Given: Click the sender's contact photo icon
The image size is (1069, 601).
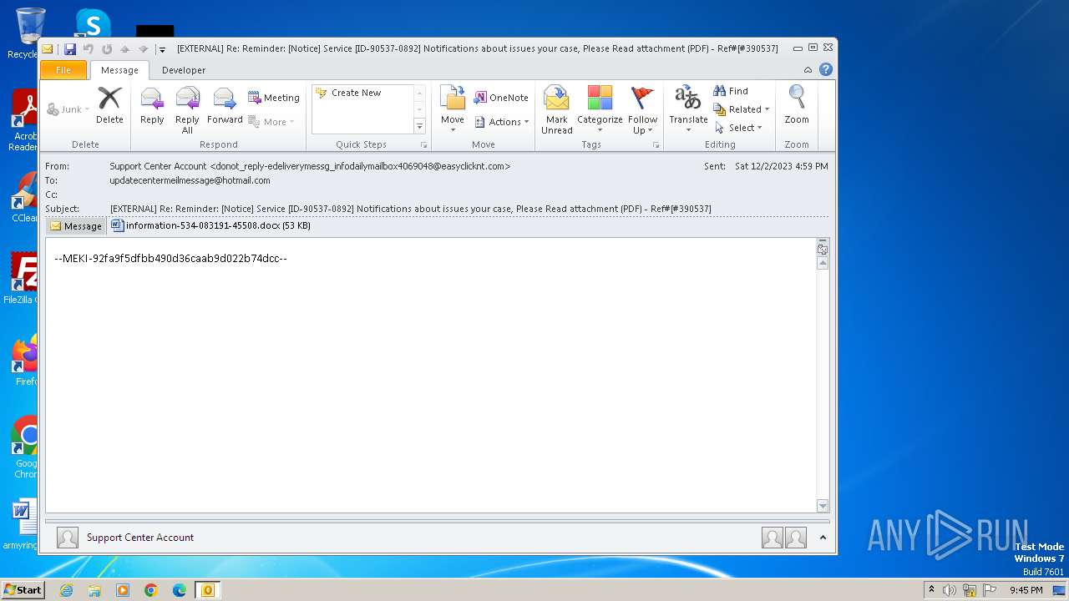Looking at the screenshot, I should coord(68,538).
